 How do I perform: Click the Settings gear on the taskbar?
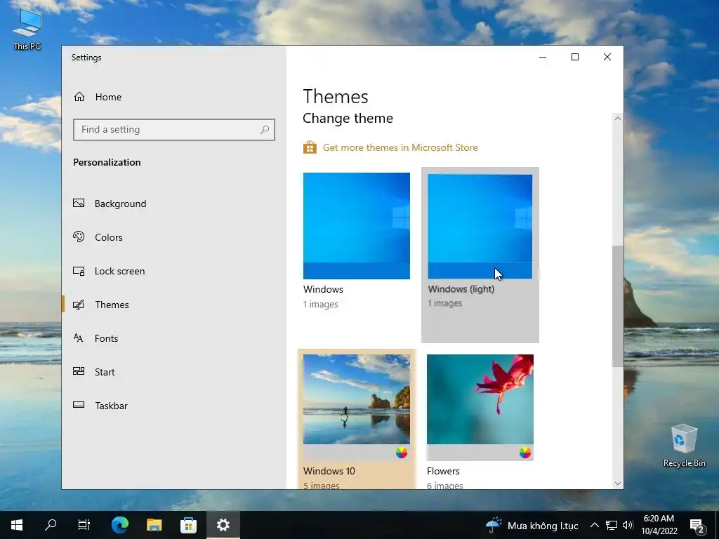[223, 525]
